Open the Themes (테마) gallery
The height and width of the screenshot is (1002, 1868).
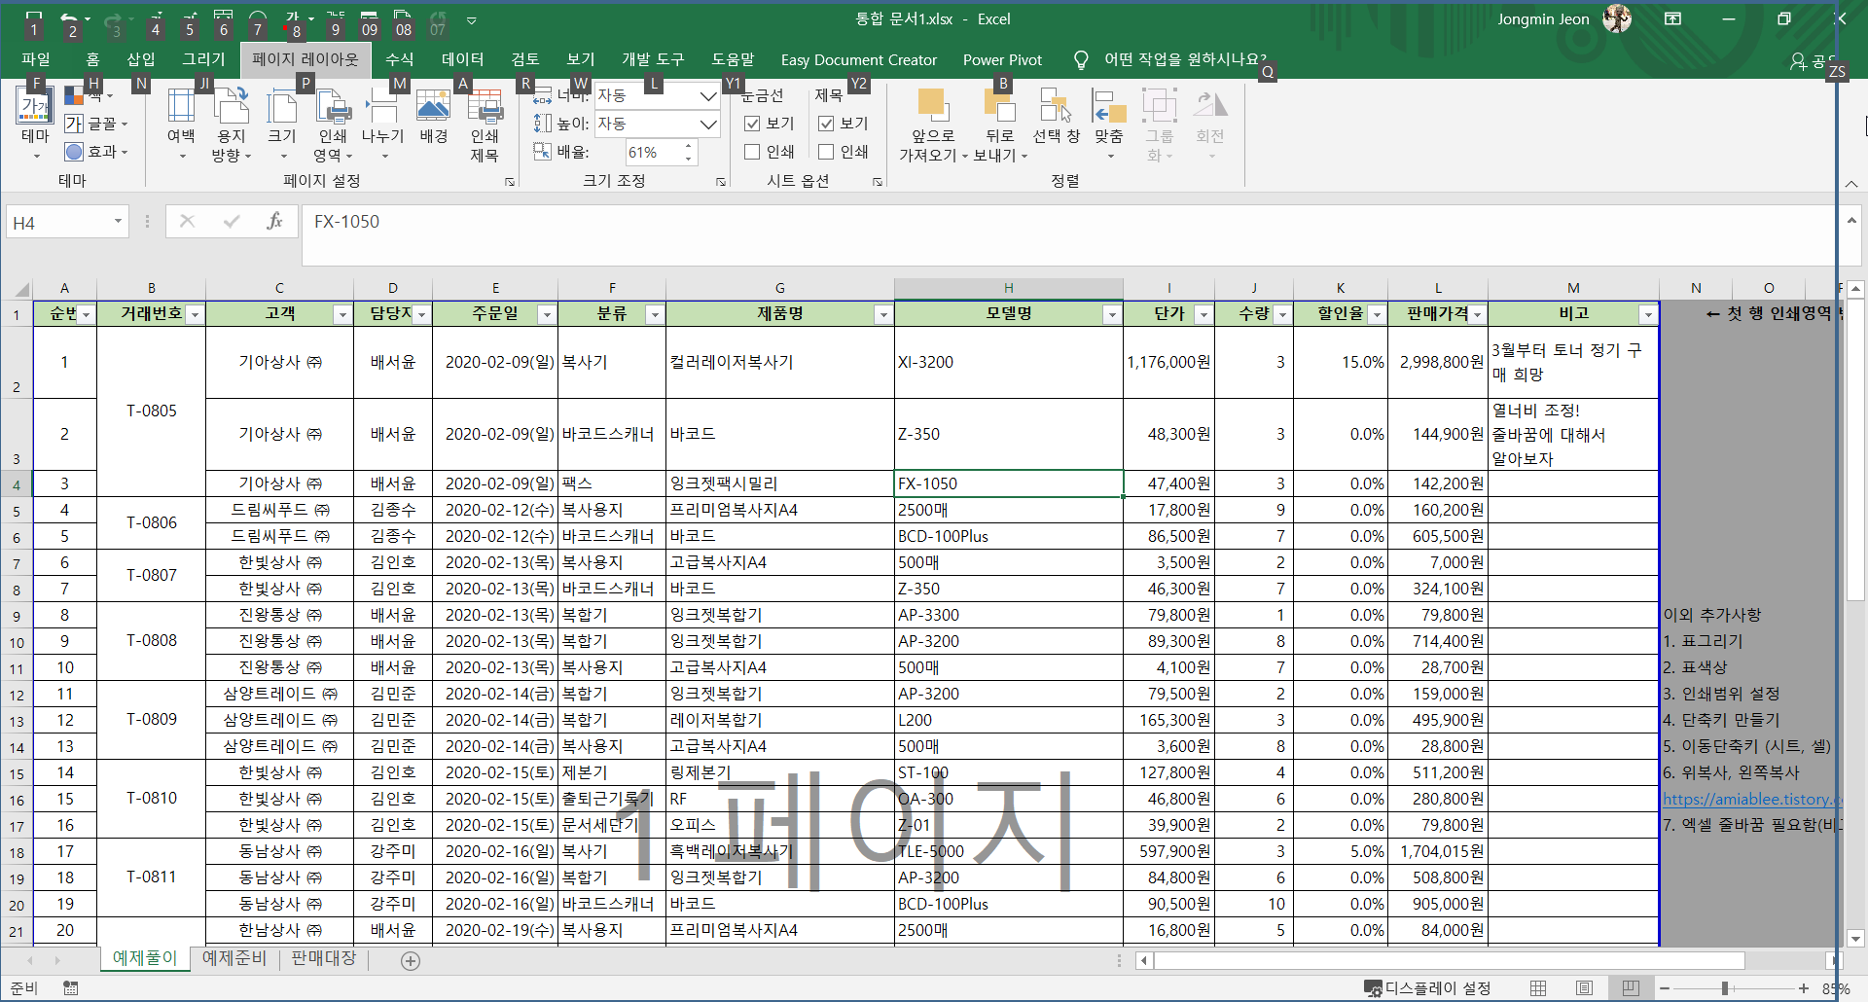pyautogui.click(x=35, y=124)
